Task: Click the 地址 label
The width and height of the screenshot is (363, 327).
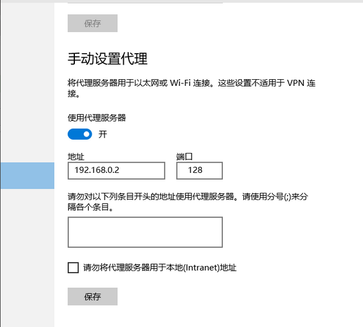Action: pos(76,157)
